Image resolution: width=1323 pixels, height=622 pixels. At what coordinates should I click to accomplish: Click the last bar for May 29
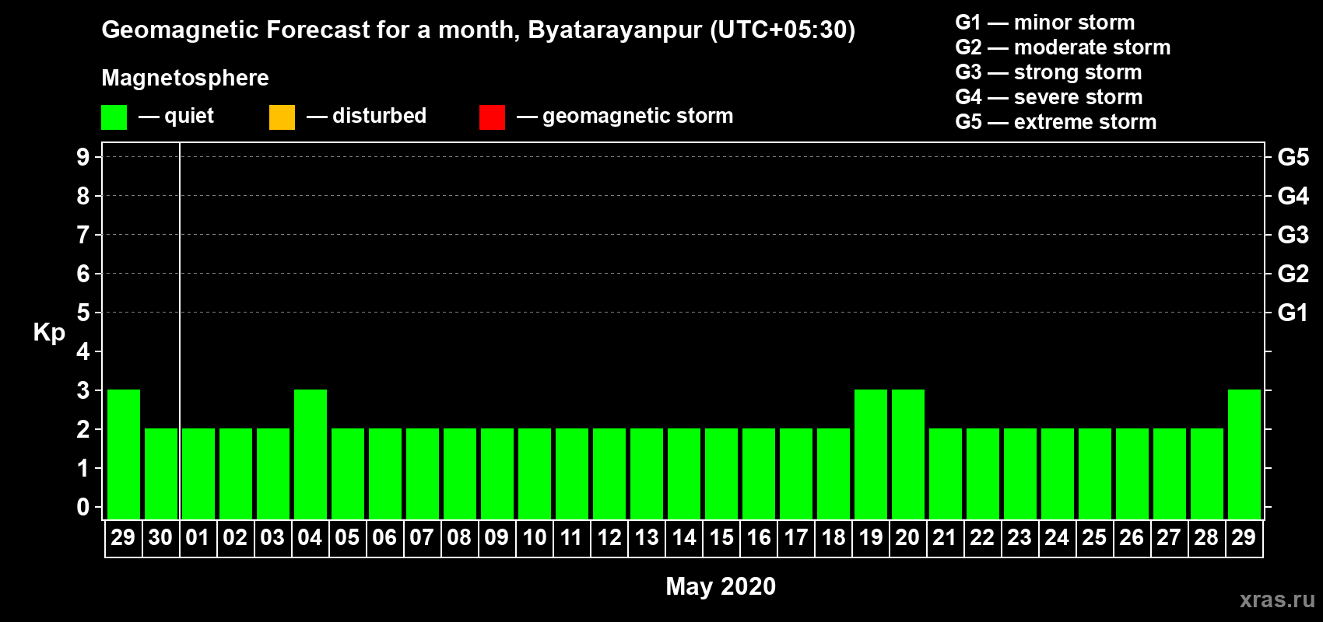[x=1244, y=454]
